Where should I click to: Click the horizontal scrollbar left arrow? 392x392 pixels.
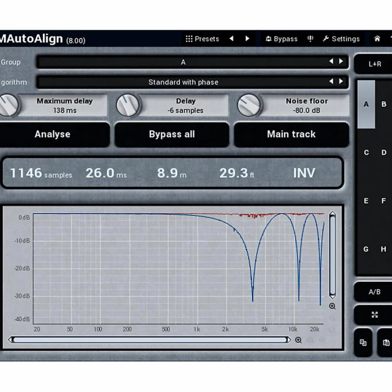(x=10, y=340)
